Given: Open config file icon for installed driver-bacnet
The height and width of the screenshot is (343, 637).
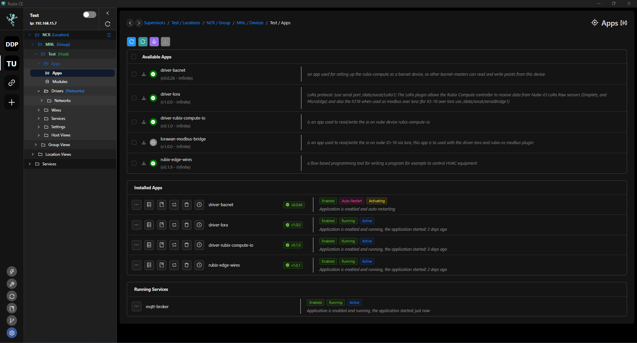Looking at the screenshot, I should 149,205.
